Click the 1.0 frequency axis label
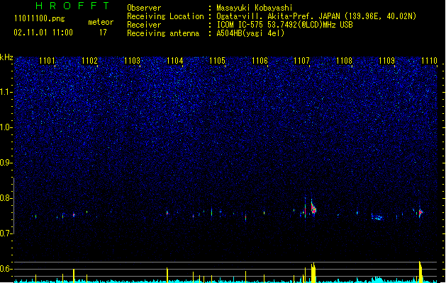This screenshot has height=283, width=446. tap(6, 127)
